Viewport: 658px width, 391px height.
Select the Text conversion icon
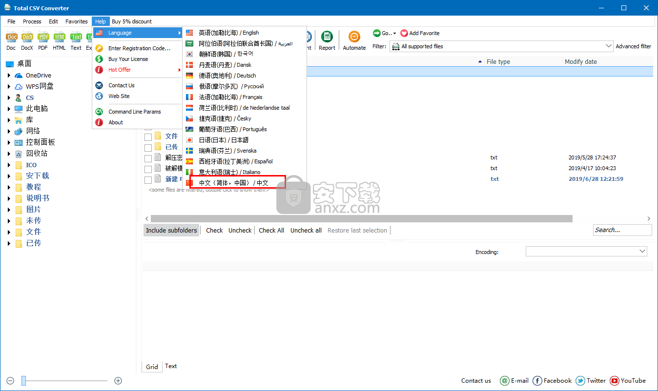click(x=76, y=37)
